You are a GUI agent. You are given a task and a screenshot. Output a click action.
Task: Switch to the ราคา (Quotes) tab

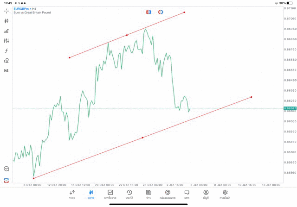pos(72,194)
